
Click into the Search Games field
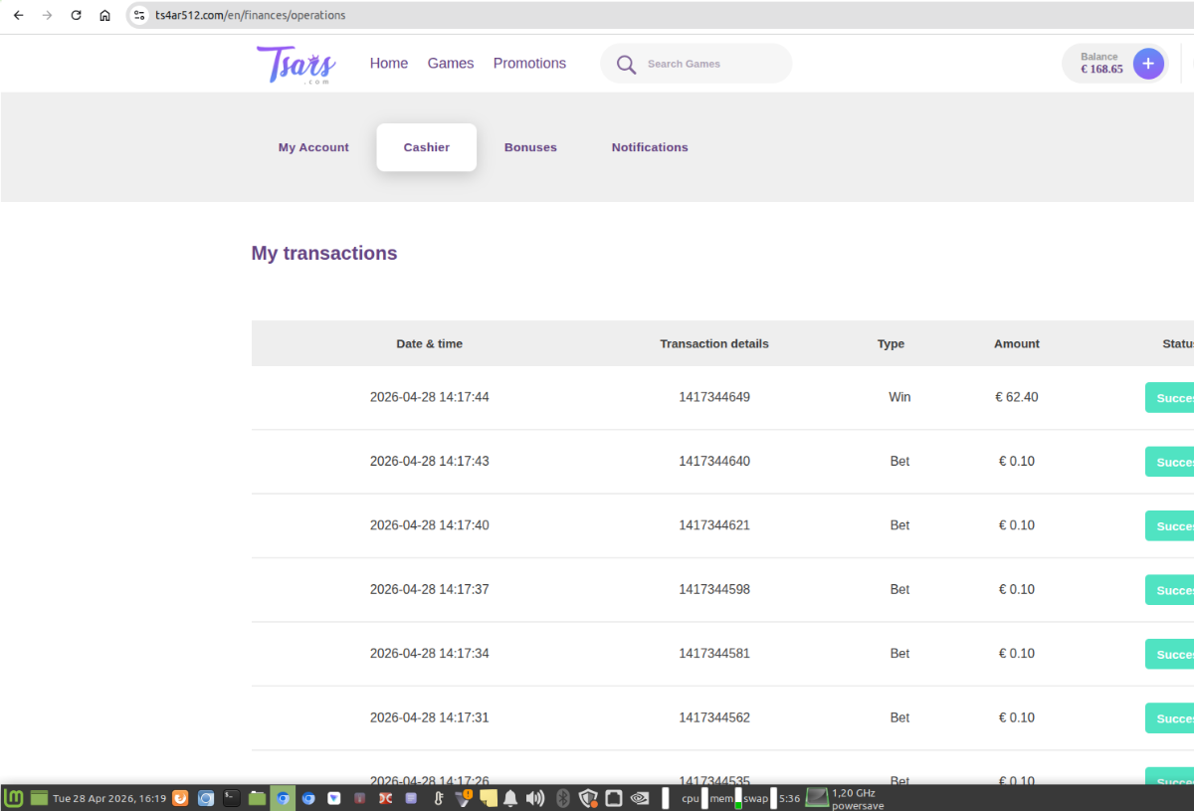pos(706,64)
